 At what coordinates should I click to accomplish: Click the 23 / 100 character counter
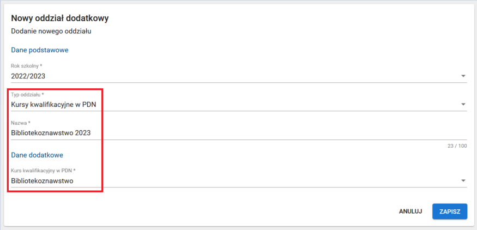(456, 146)
